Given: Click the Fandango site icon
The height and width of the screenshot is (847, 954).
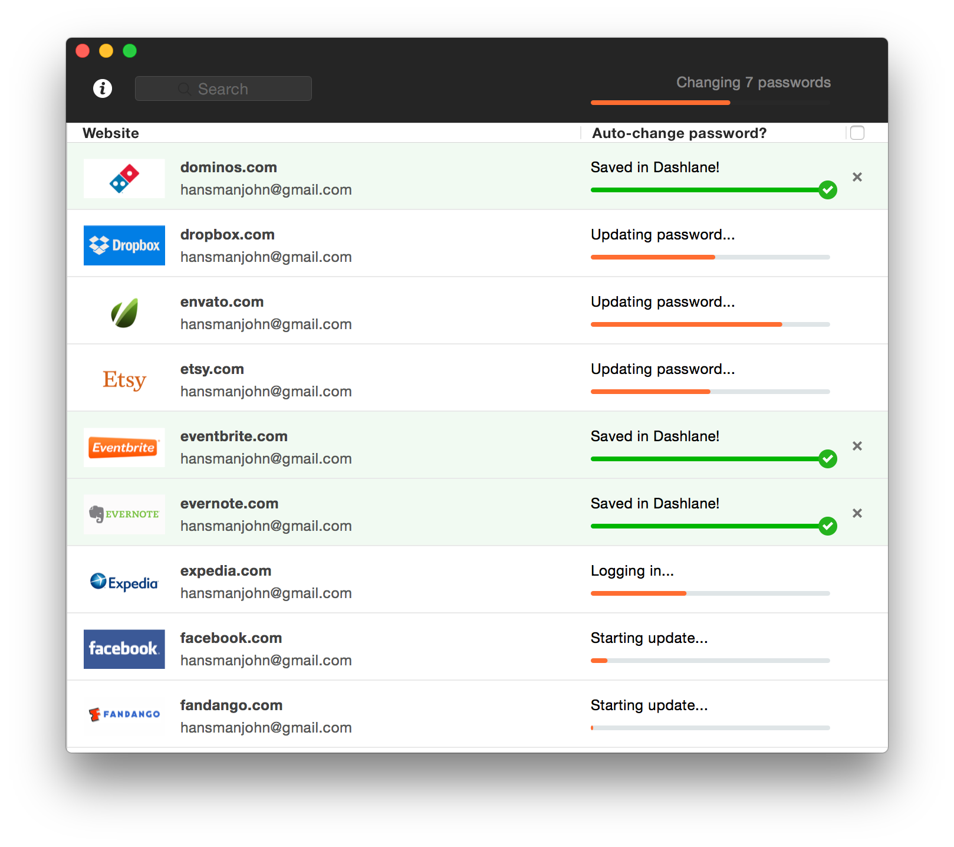Looking at the screenshot, I should coord(124,715).
